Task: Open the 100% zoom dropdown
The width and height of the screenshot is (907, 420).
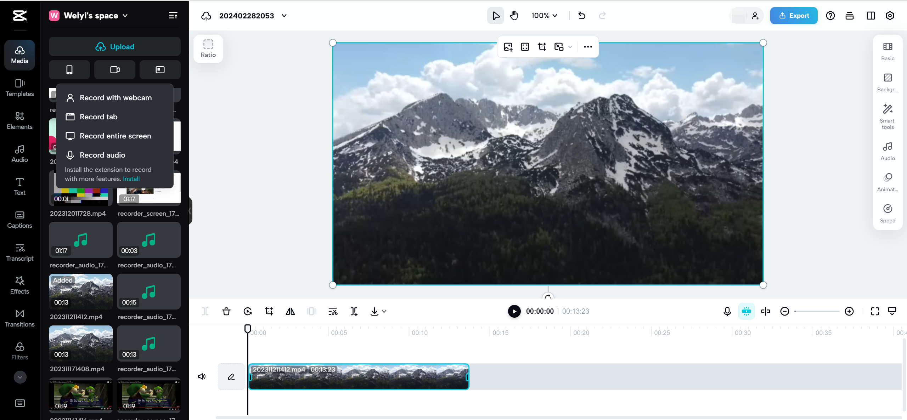Action: (x=543, y=16)
